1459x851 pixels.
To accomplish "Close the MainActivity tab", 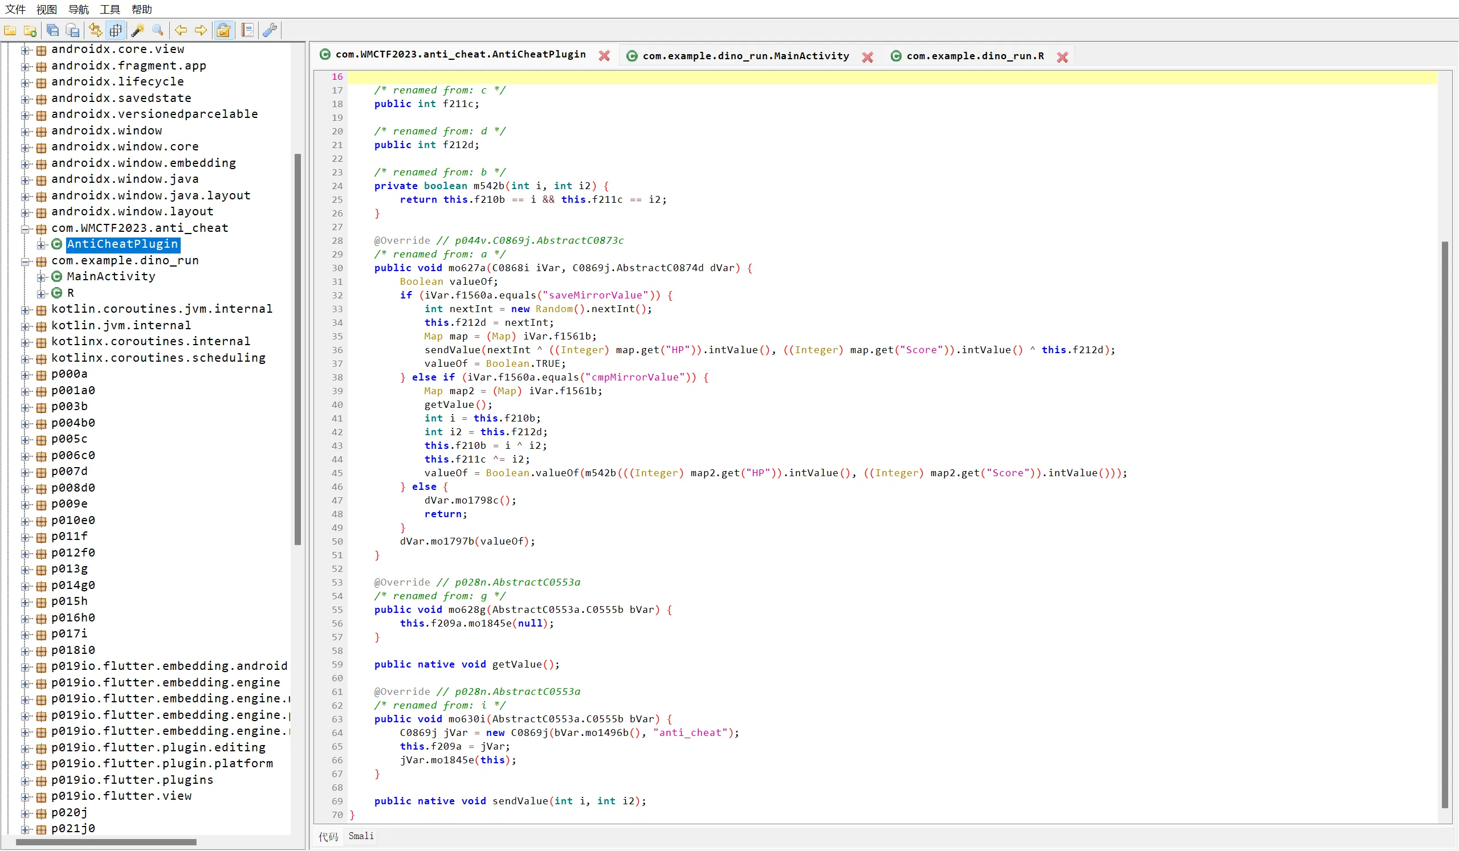I will click(x=867, y=57).
